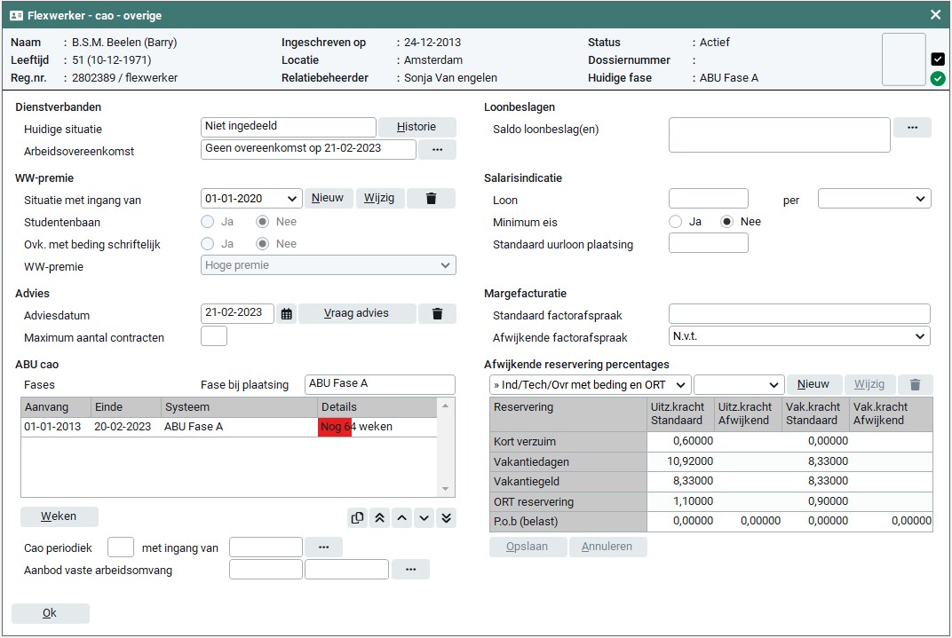Viewport: 952px width, 638px height.
Task: Click copy icon below ABU fases table
Action: pos(357,518)
